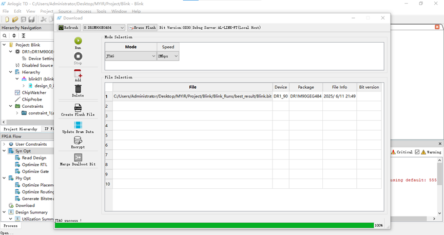Collapse the DR1::DR1M90GE device node
Image resolution: width=444 pixels, height=235 pixels.
[11, 51]
